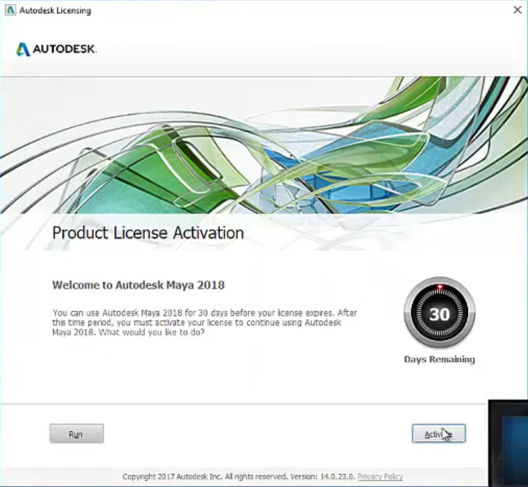Click the red marker atop the timer dial
Image resolution: width=528 pixels, height=487 pixels.
439,287
